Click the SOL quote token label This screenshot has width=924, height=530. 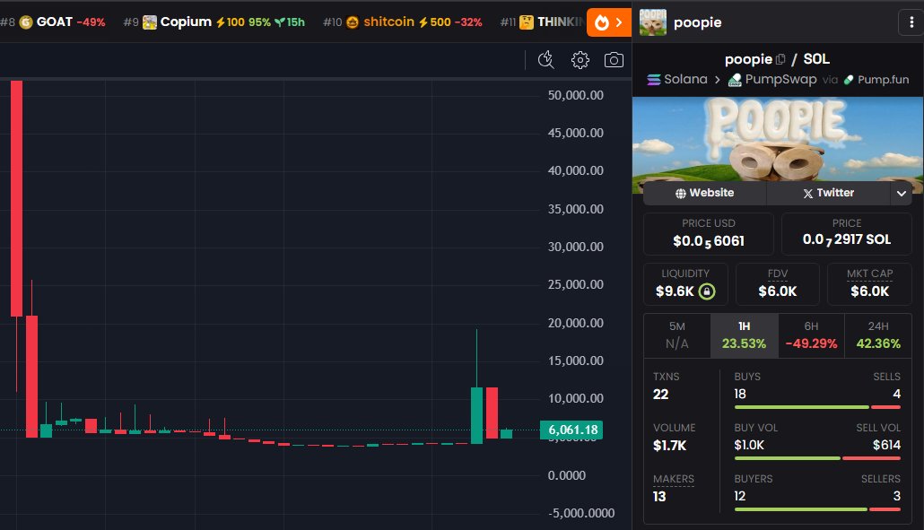(816, 59)
